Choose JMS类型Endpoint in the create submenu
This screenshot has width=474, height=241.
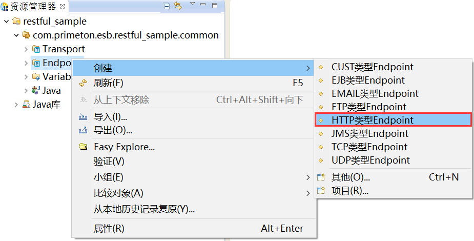[x=369, y=133]
